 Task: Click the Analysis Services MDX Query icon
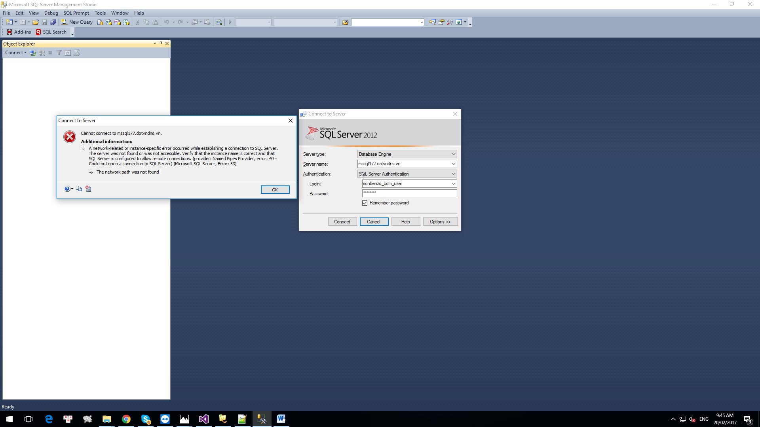point(109,22)
